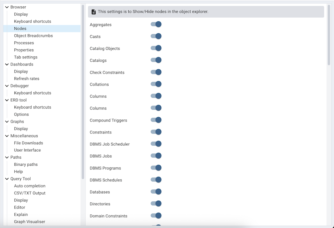Toggle the Compound Triggers switch
Image resolution: width=334 pixels, height=228 pixels.
156,120
